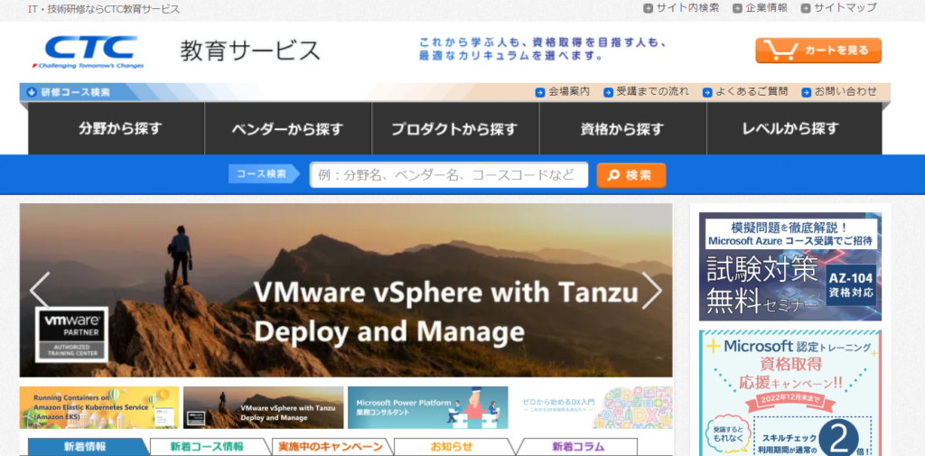925x456 pixels.
Task: Click the VMware vSphere with Tanzu main banner
Action: (346, 290)
